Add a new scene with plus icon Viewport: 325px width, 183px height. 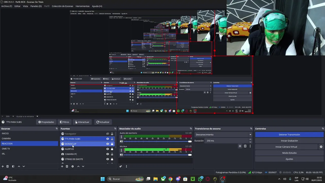coord(3,166)
